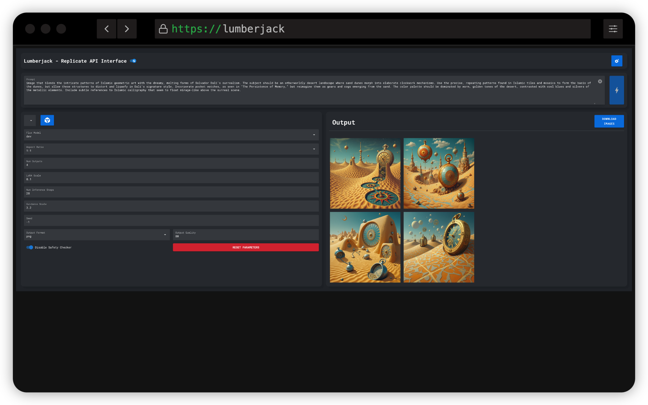Expand the small dropdown beside the cube icon
The image size is (648, 405).
[x=30, y=120]
